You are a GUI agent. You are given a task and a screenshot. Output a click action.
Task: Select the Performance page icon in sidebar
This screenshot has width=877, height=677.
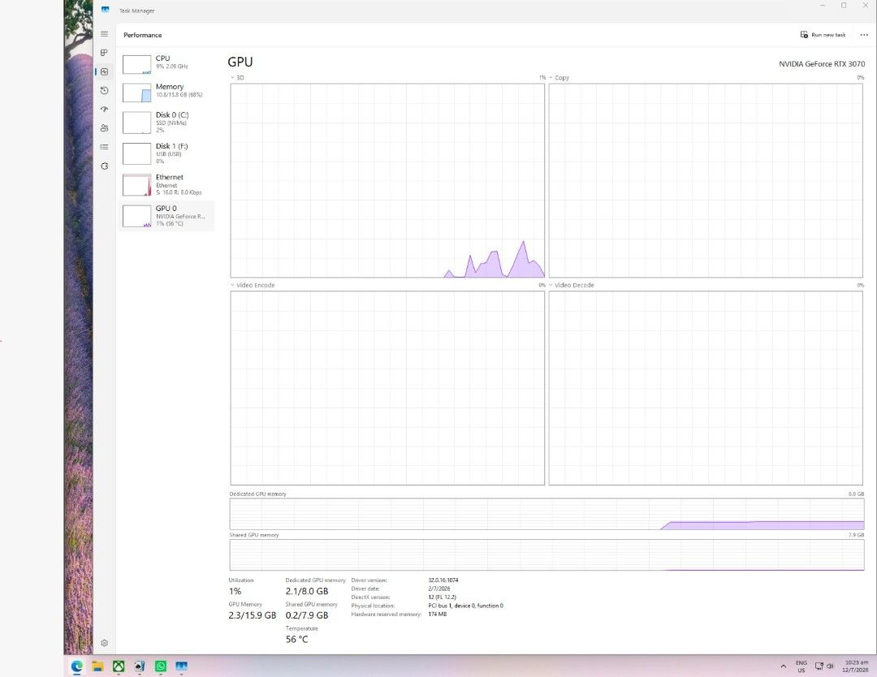104,71
